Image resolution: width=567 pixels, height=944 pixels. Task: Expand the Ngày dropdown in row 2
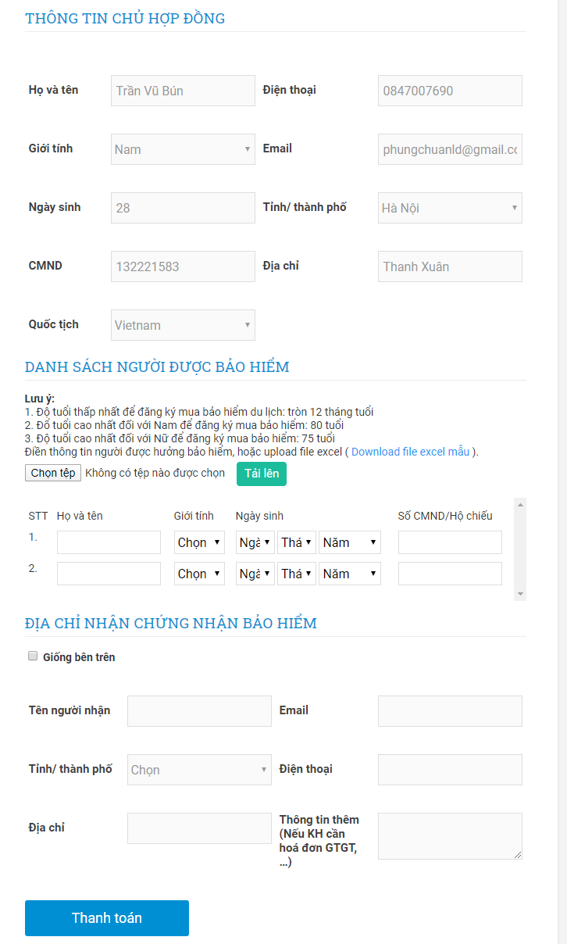tap(255, 573)
